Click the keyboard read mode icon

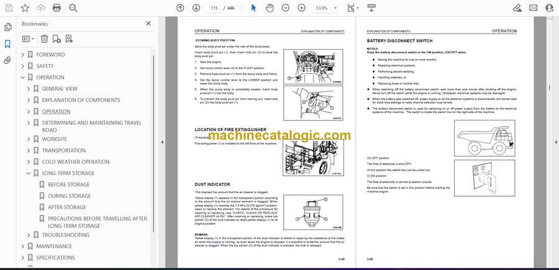371,8
